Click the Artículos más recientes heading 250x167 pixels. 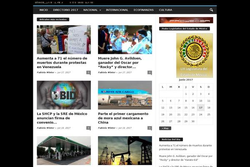point(53,20)
